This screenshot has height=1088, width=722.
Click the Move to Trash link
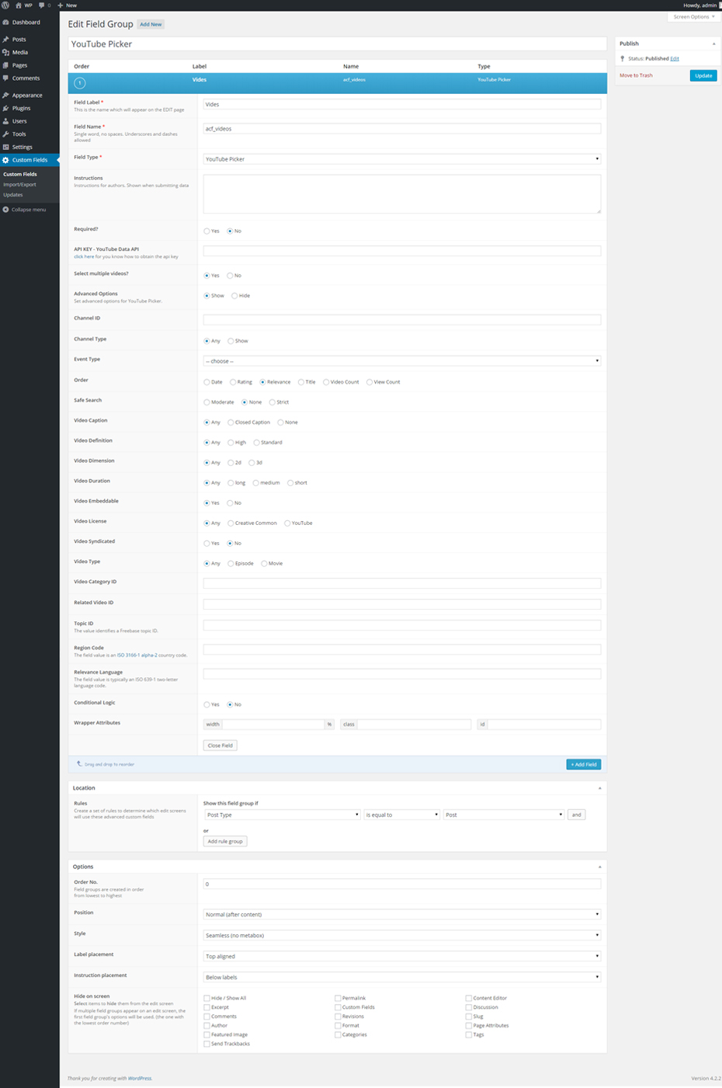click(636, 75)
